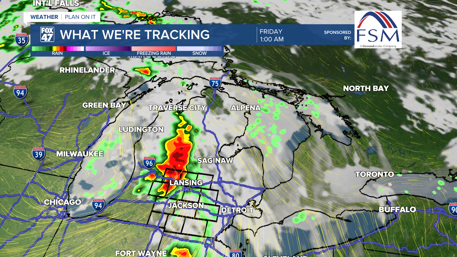Click the Interstate 75 shield in upper Michigan
Screen dimensions: 457x257
coord(216,82)
